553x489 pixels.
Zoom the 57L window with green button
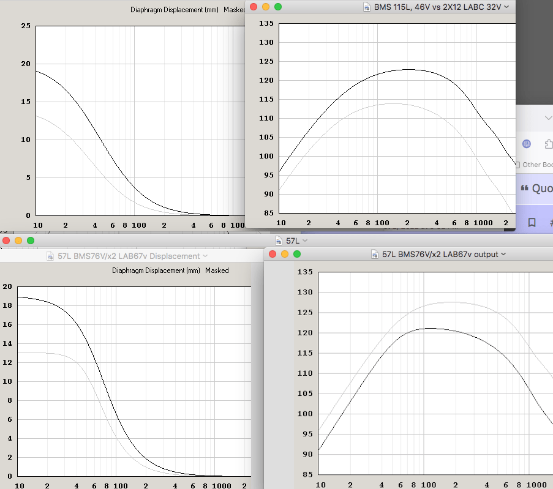(x=31, y=241)
